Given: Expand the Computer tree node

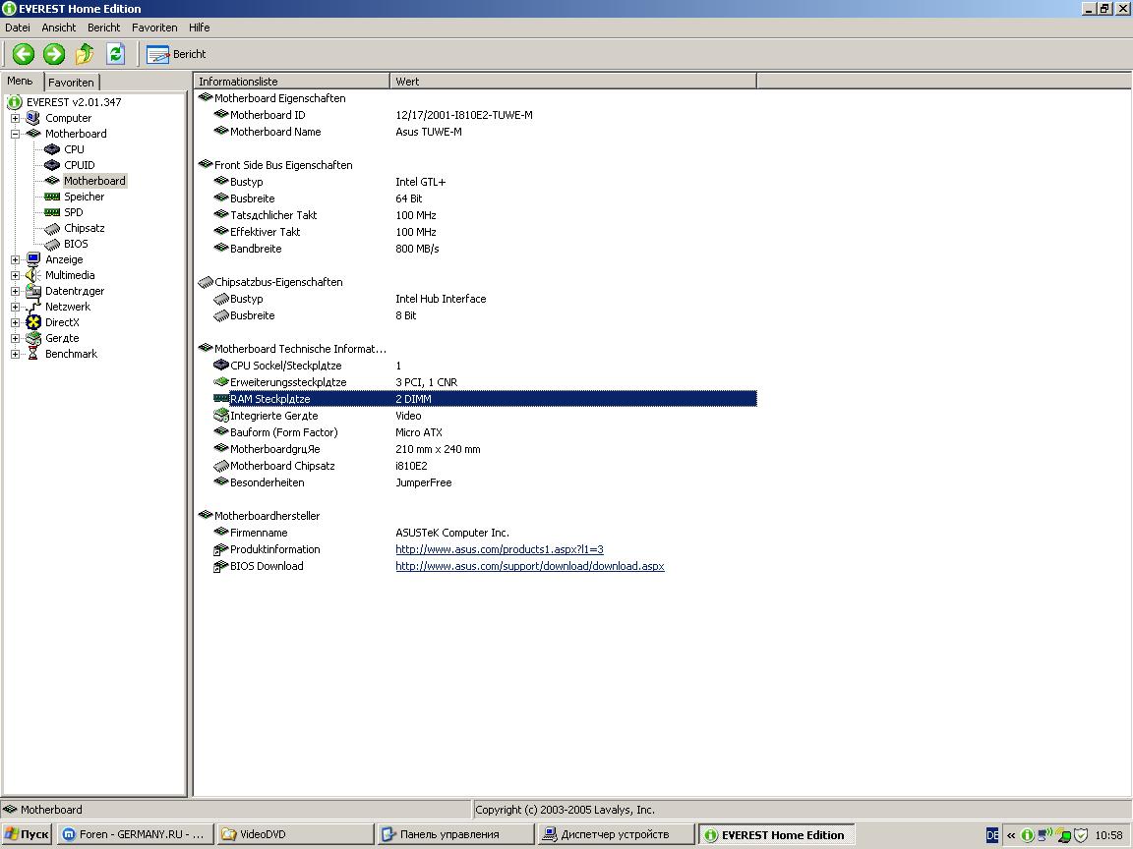Looking at the screenshot, I should pyautogui.click(x=15, y=118).
